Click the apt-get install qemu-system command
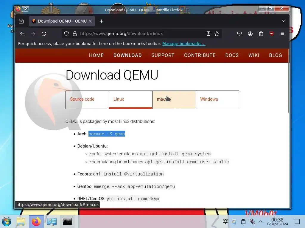The height and width of the screenshot is (228, 305). pos(175,154)
